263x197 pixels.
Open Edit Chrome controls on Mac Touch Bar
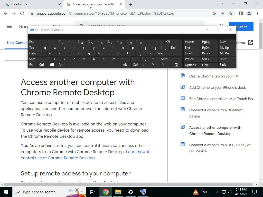pyautogui.click(x=221, y=99)
